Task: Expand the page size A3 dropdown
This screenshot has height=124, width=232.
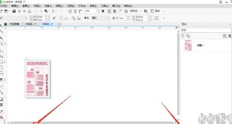Action: pyautogui.click(x=26, y=18)
